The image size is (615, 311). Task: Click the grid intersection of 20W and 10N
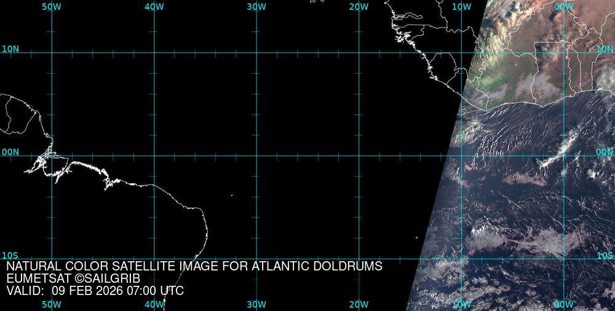(x=359, y=52)
